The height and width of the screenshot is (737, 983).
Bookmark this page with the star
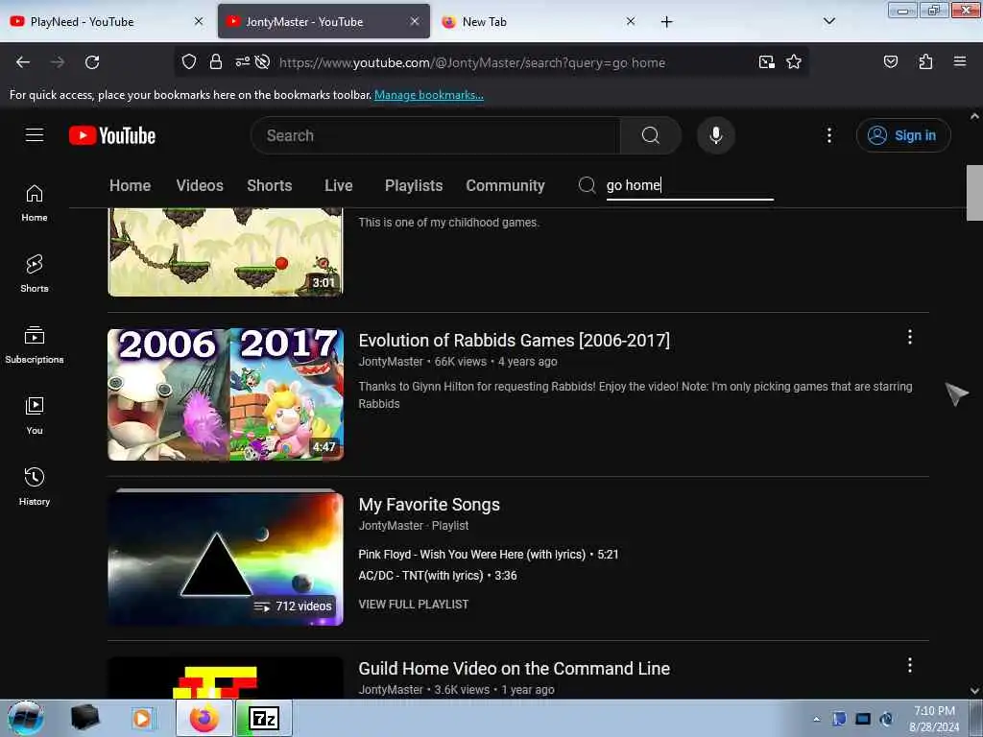point(794,62)
